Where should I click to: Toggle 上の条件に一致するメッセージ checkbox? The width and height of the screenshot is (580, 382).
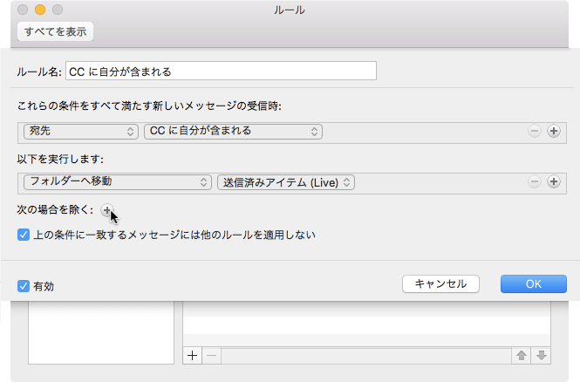(x=24, y=235)
